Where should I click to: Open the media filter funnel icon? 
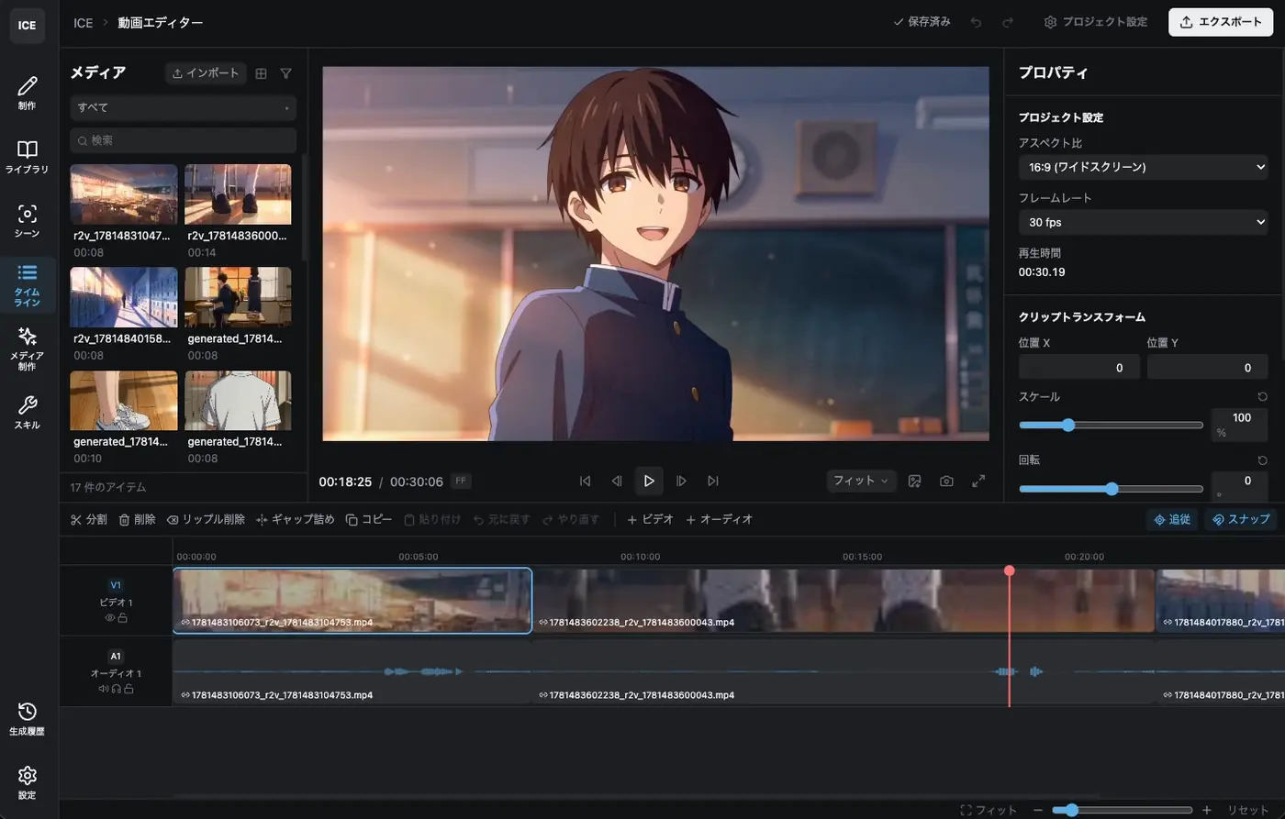tap(285, 73)
